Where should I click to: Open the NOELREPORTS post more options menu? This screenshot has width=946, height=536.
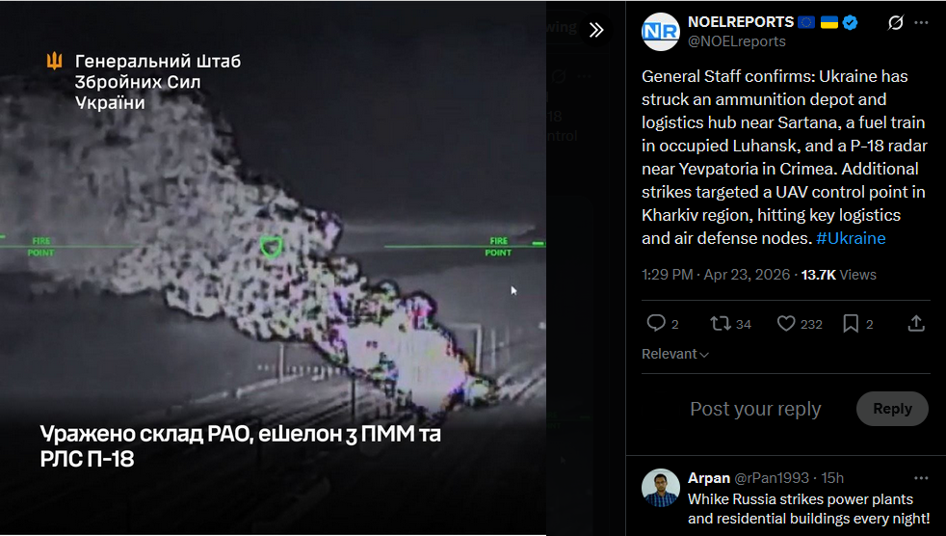tap(921, 22)
